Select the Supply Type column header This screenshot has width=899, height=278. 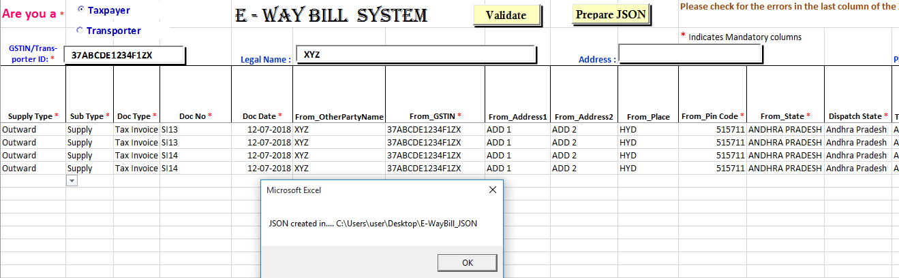[33, 116]
